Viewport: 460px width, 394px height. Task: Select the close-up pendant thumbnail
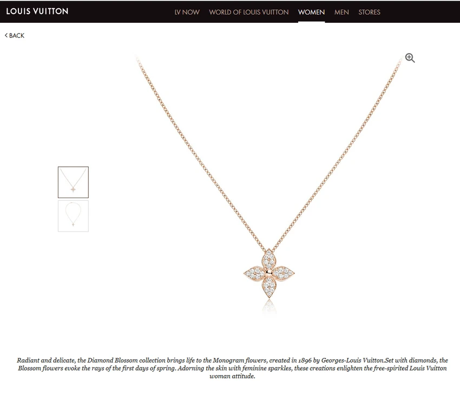(x=73, y=182)
